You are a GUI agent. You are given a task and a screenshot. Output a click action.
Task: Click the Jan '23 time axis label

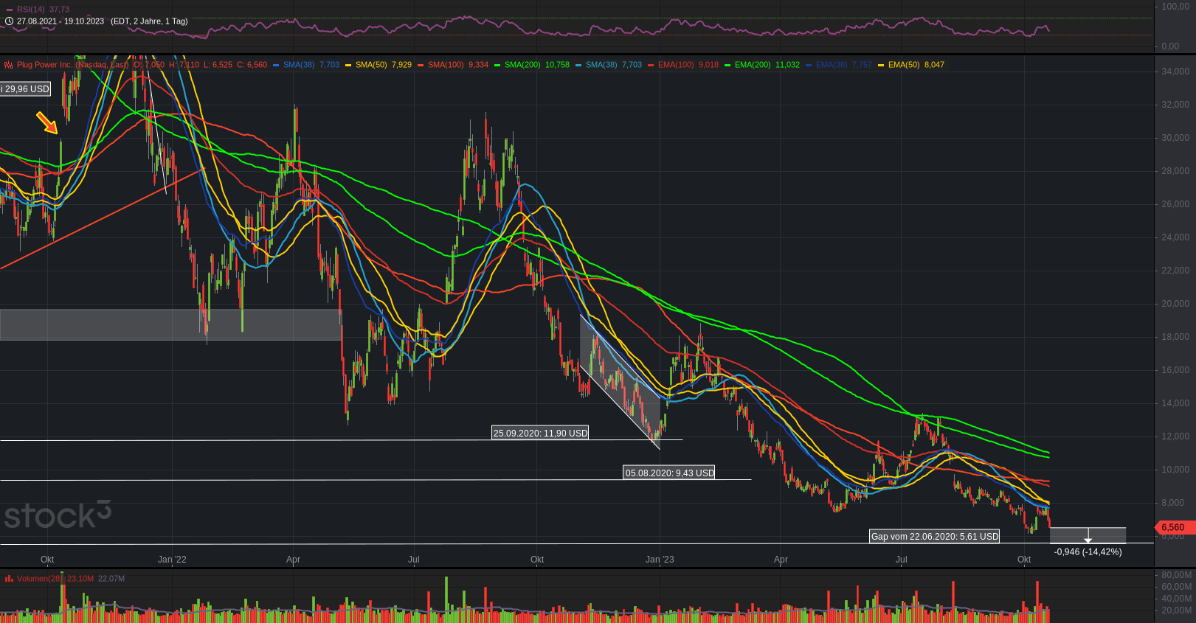pyautogui.click(x=660, y=560)
